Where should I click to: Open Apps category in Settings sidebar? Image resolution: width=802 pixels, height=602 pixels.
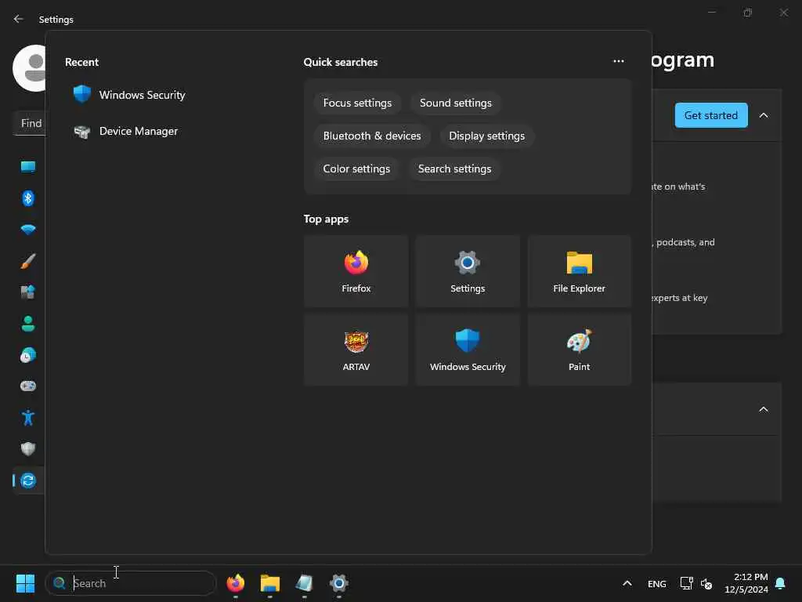(28, 292)
